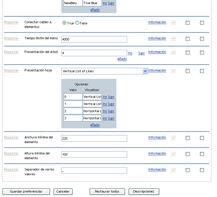
Task: Open Descripciones button
Action: [x=144, y=192]
